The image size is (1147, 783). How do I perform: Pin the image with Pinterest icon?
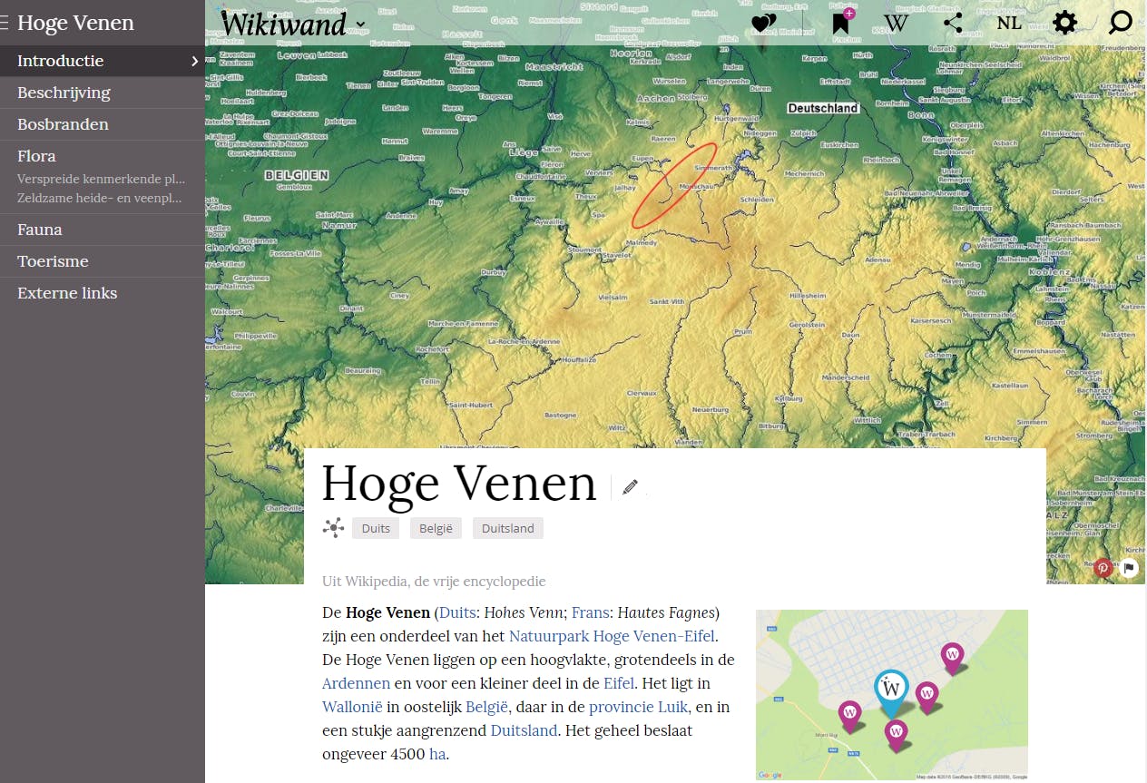1103,568
